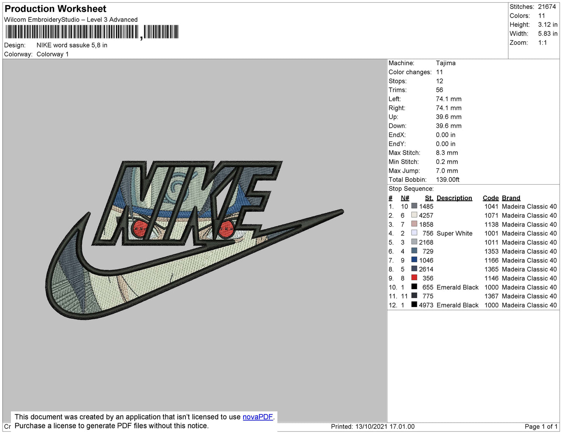562x434 pixels.
Task: Click the 'Brand' column header
Action: tap(511, 198)
